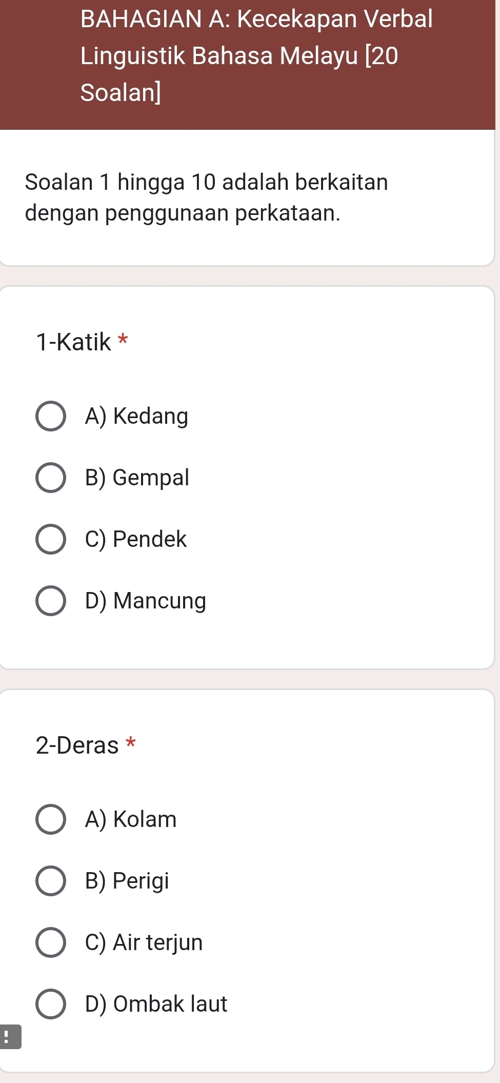This screenshot has height=1083, width=500.
Task: Select the Ombak laut radio circle
Action: coord(50,1004)
